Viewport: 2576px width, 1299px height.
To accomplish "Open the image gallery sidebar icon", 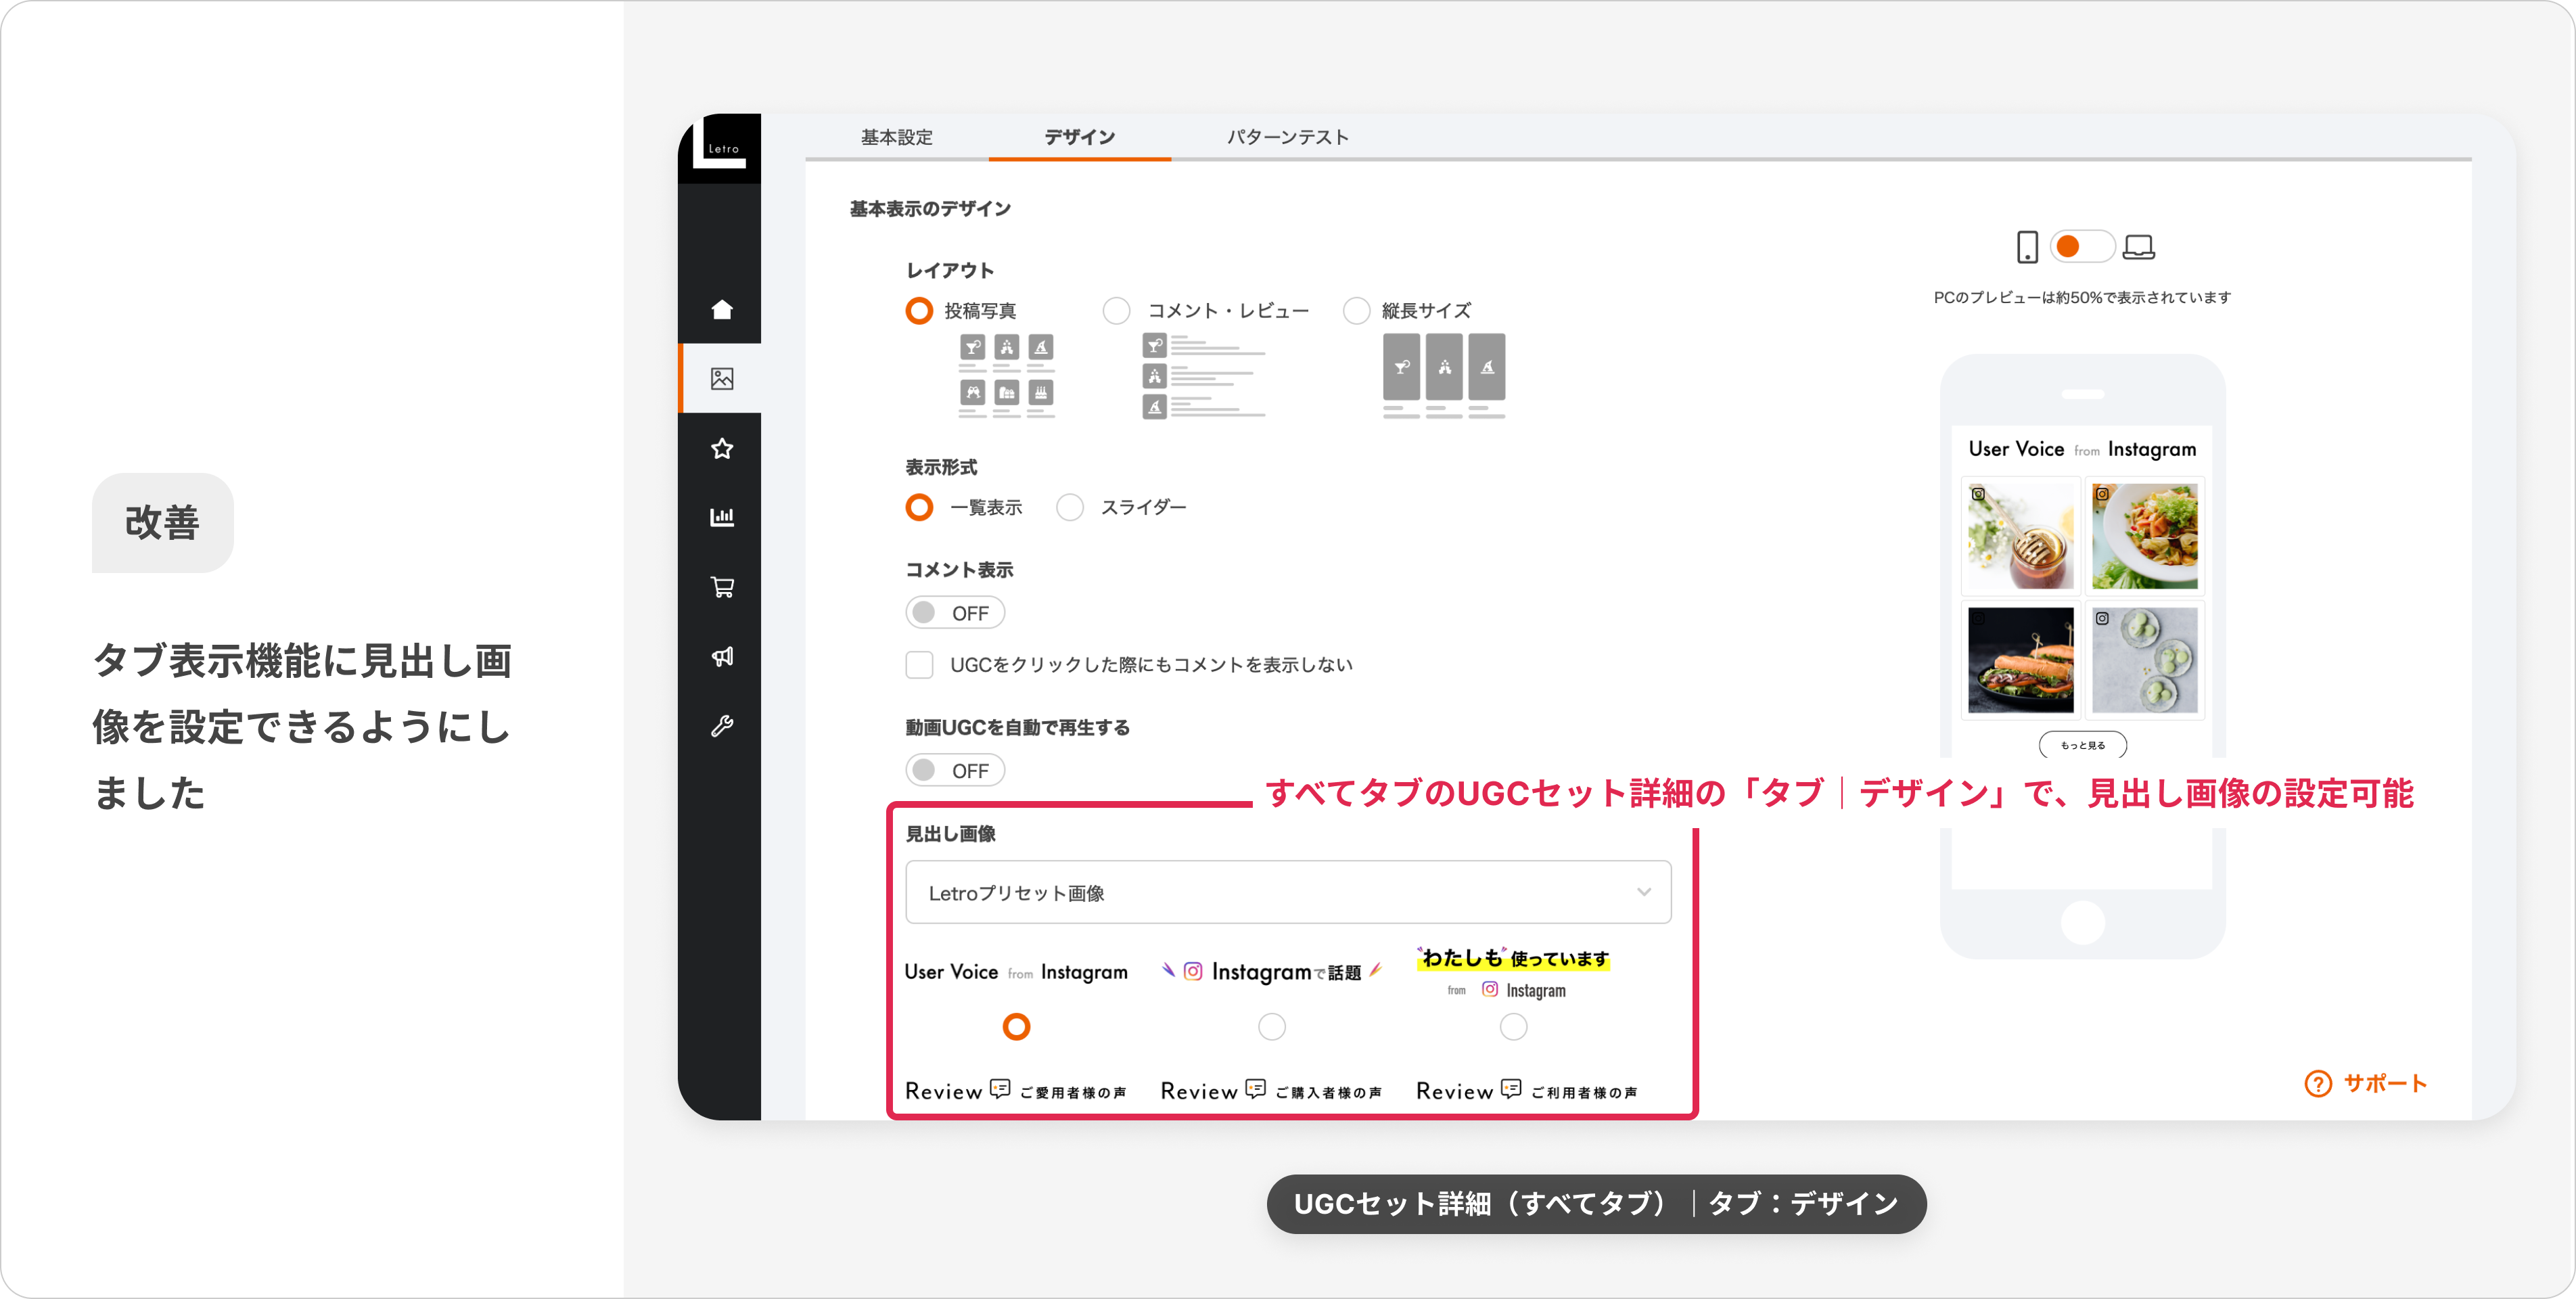I will (722, 378).
